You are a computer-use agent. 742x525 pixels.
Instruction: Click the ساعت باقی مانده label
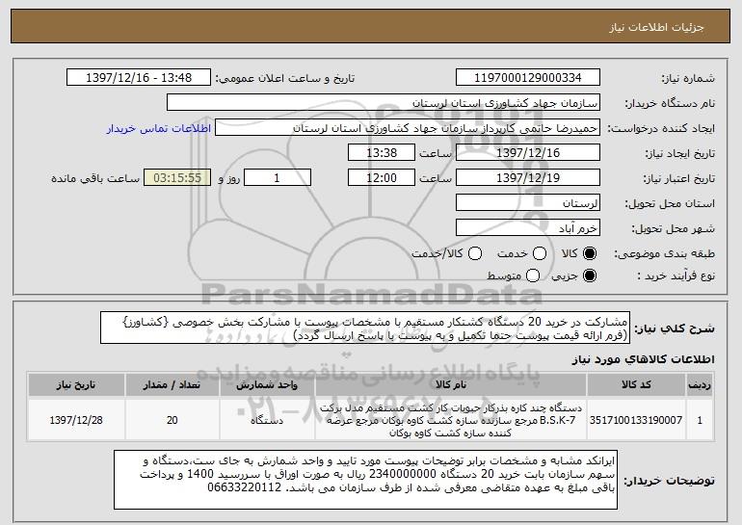coord(95,178)
